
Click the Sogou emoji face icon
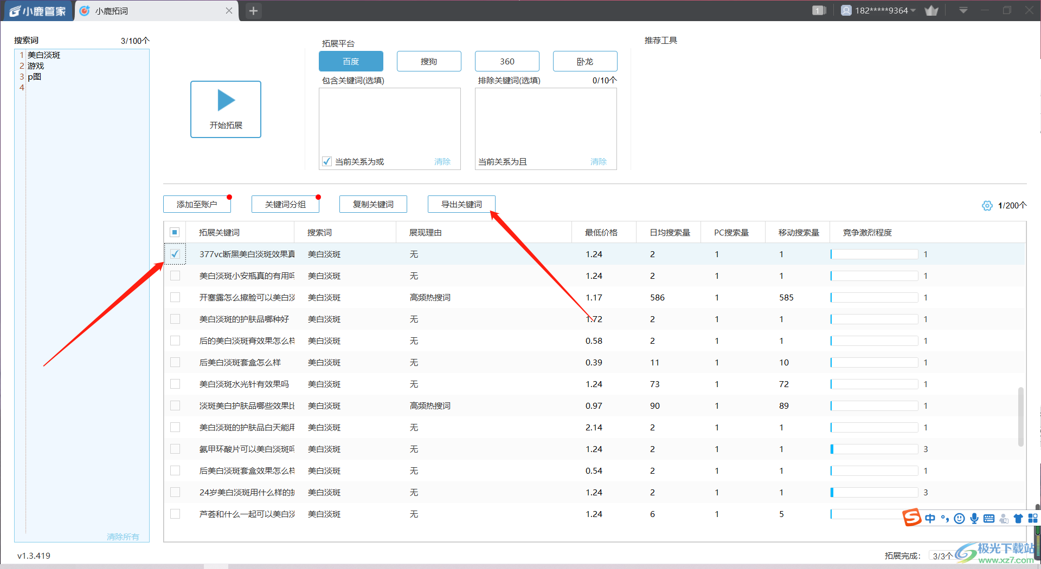pyautogui.click(x=959, y=519)
